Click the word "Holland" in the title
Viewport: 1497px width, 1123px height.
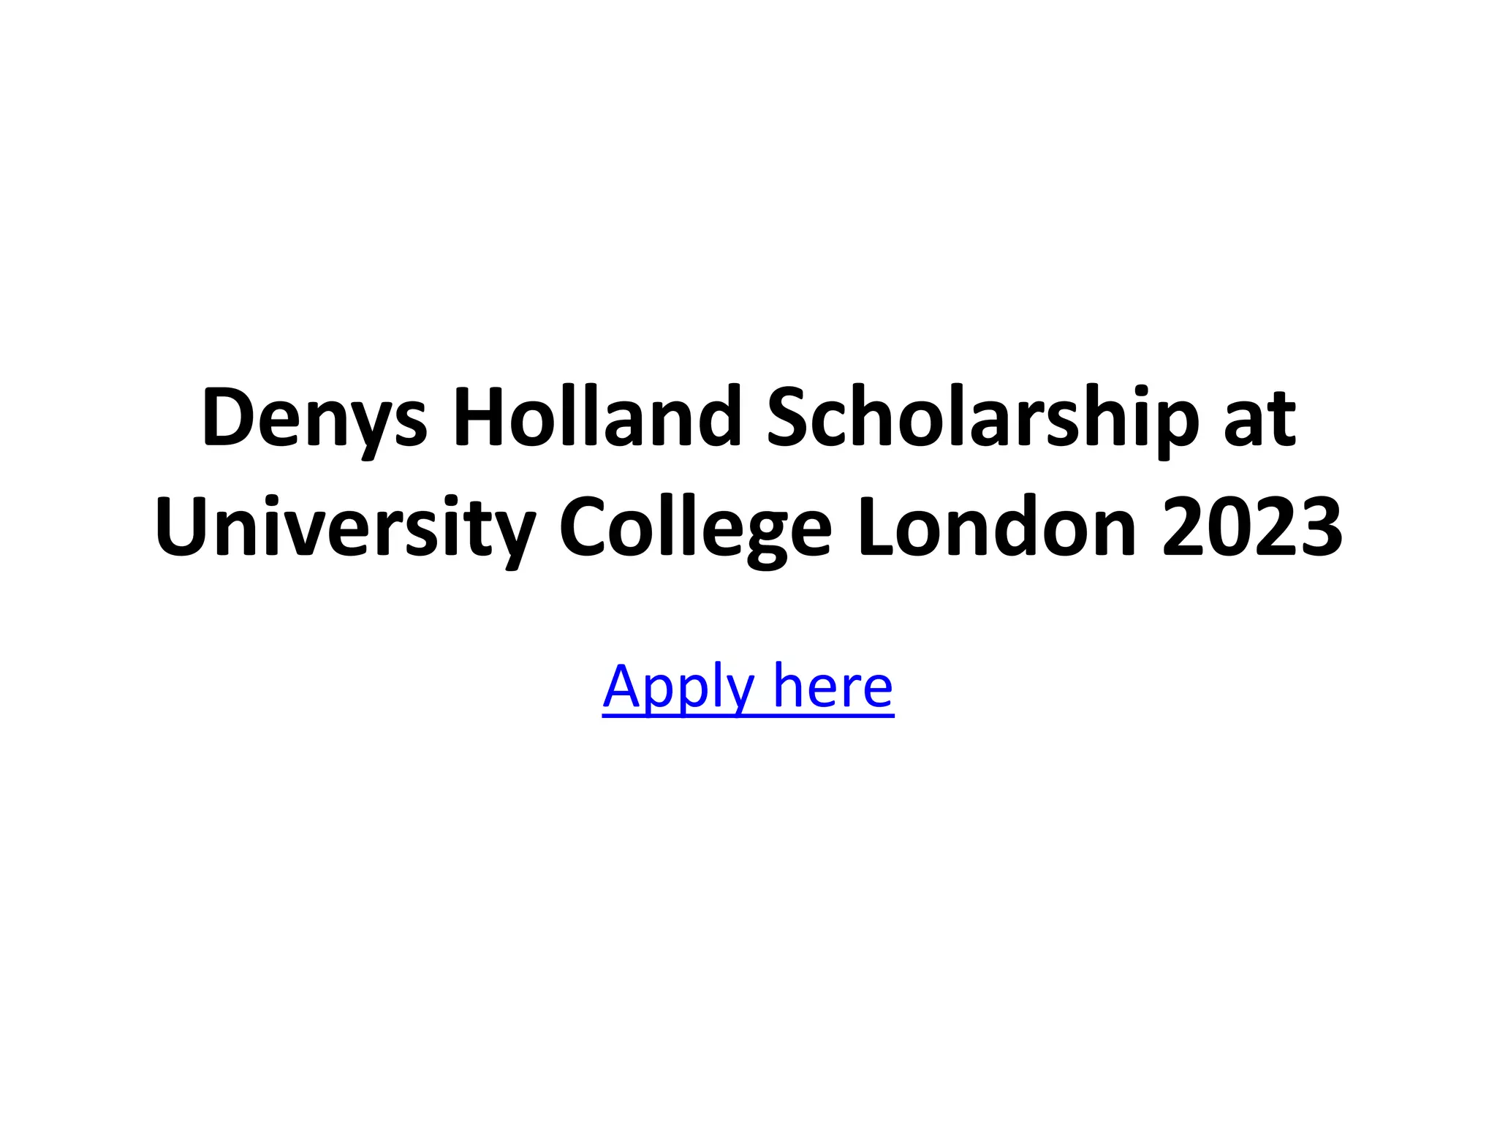point(597,417)
